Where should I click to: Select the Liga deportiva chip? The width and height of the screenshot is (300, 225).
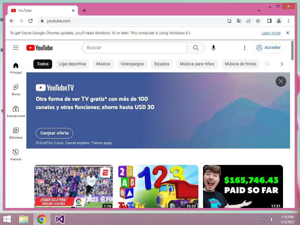coord(72,64)
